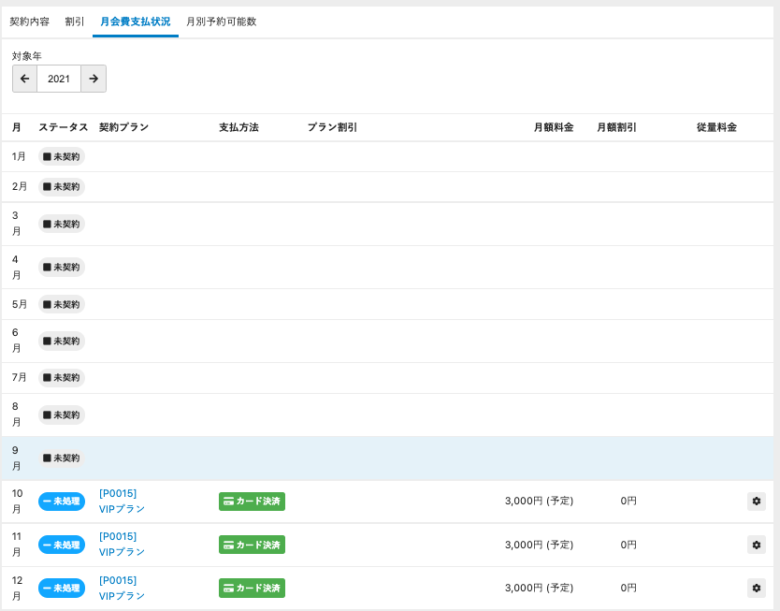Open the 割引 tab
This screenshot has height=611, width=780.
click(75, 21)
